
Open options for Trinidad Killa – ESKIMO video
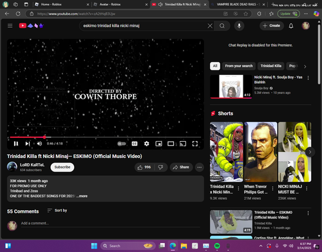(x=308, y=213)
